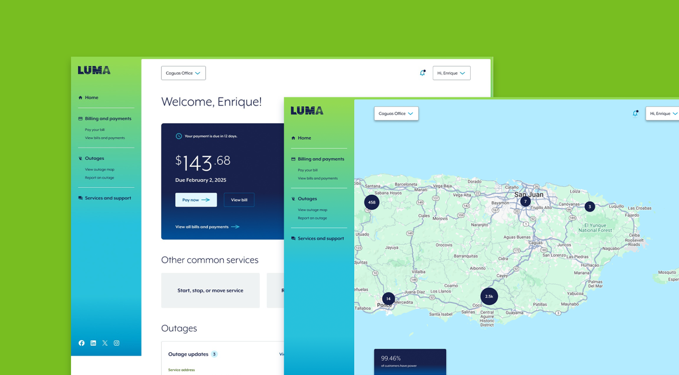Open the LinkedIn social icon

click(x=93, y=343)
